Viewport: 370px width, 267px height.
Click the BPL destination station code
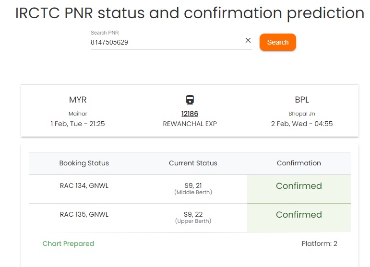pyautogui.click(x=302, y=100)
